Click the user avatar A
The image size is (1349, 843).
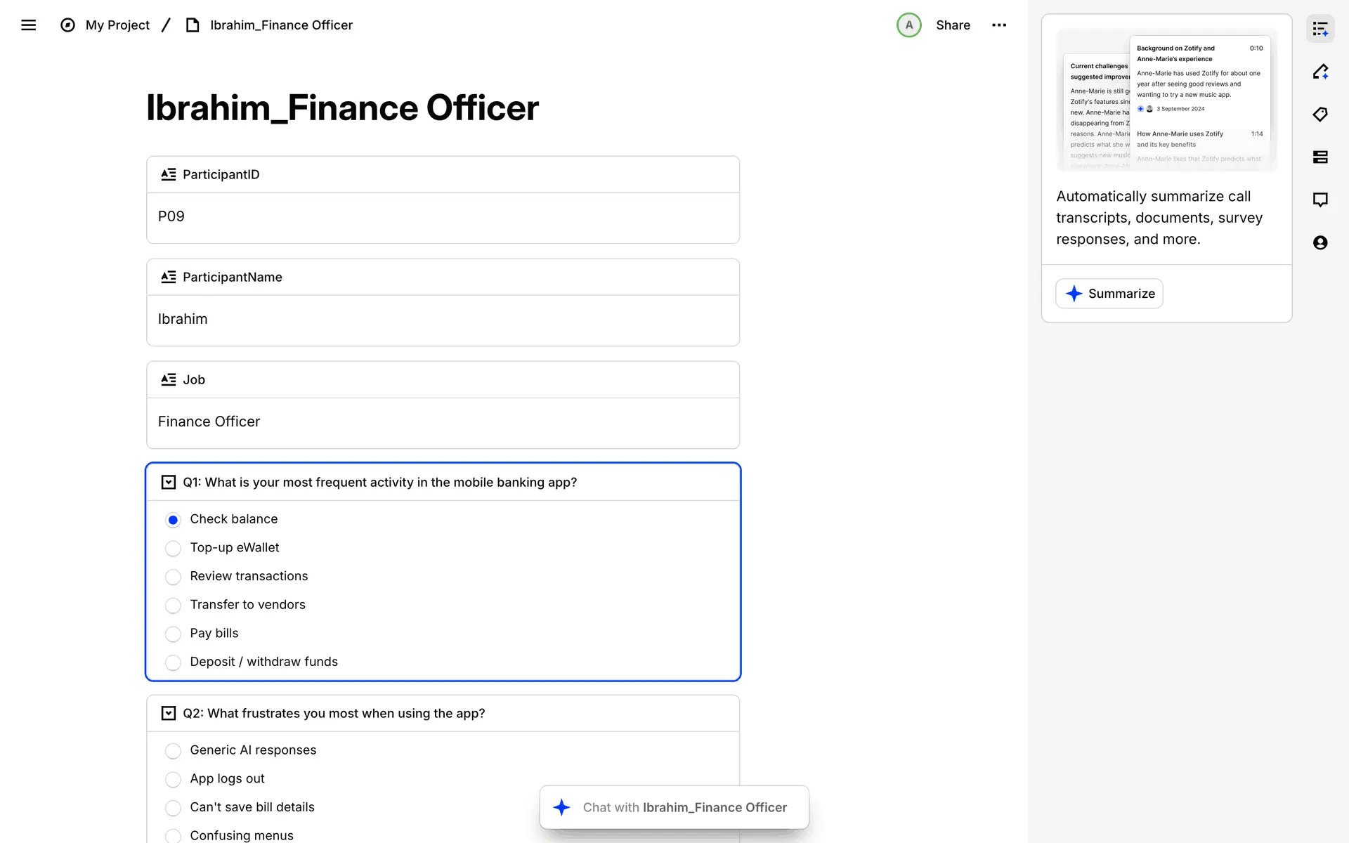(x=908, y=25)
